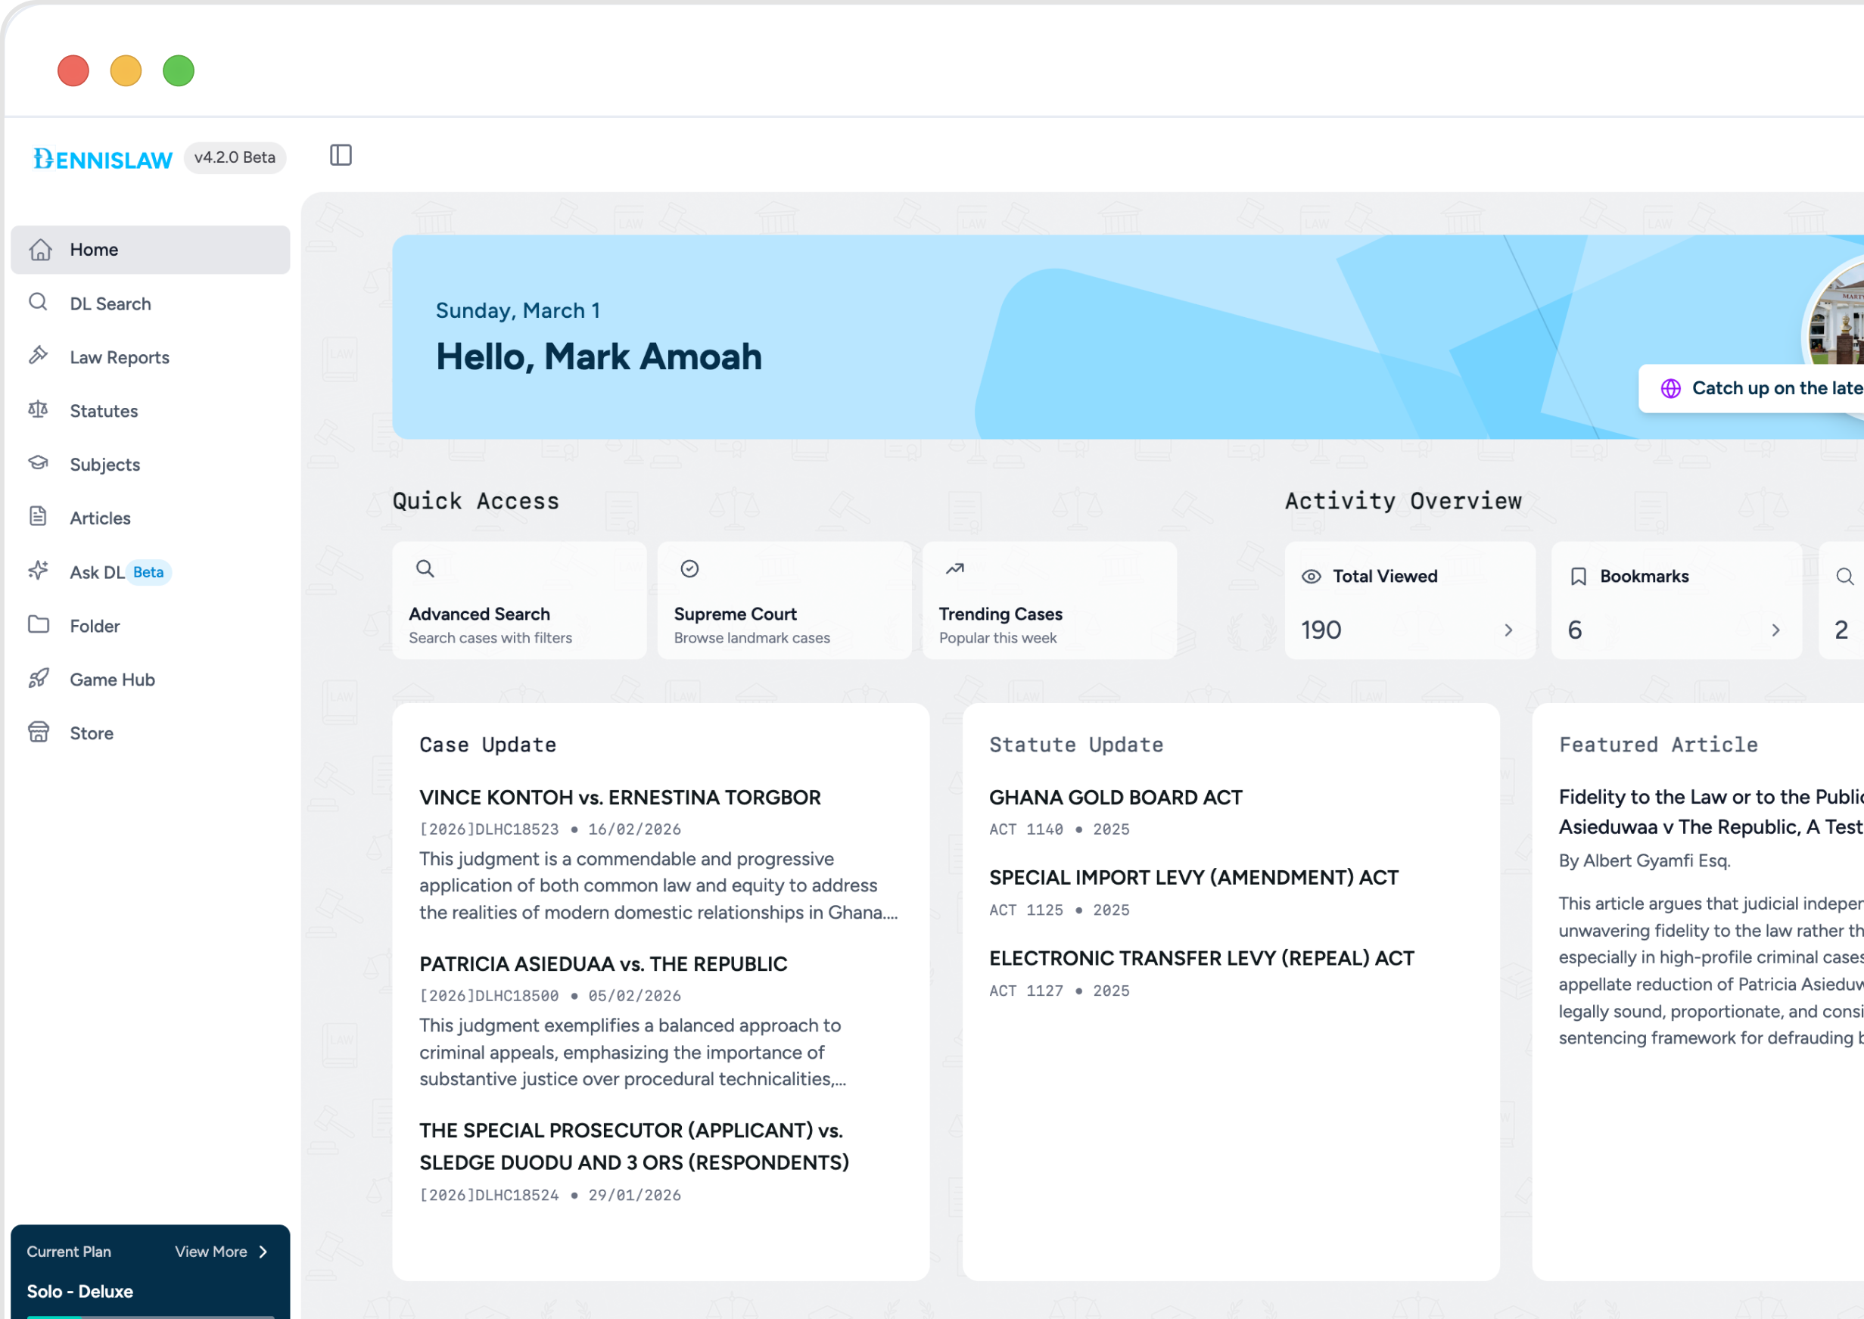Expand View More under Current Plan

click(x=220, y=1252)
